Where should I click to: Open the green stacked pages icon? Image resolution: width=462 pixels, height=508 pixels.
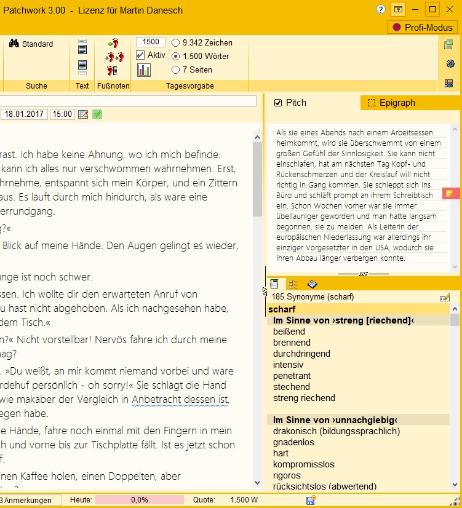448,44
